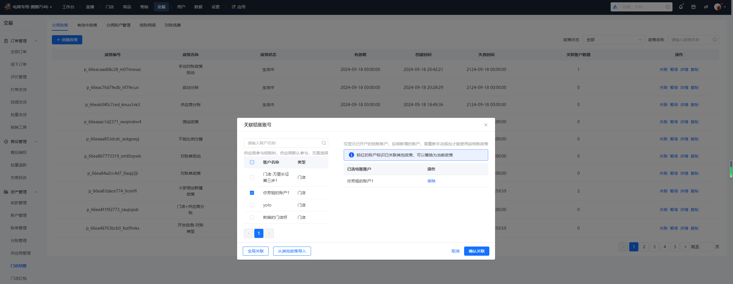Open the notification bell icon
The height and width of the screenshot is (284, 733).
681,7
